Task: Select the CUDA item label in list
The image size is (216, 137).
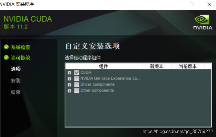Action: click(x=86, y=73)
